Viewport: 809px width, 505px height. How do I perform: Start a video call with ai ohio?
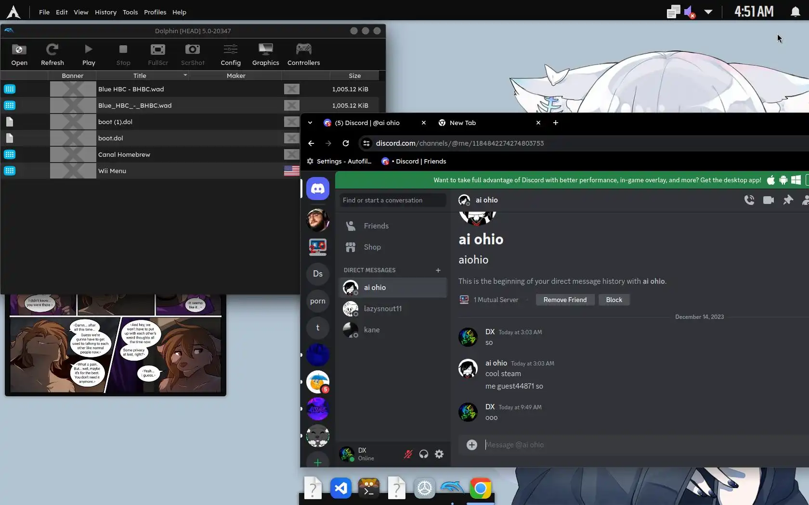tap(769, 200)
